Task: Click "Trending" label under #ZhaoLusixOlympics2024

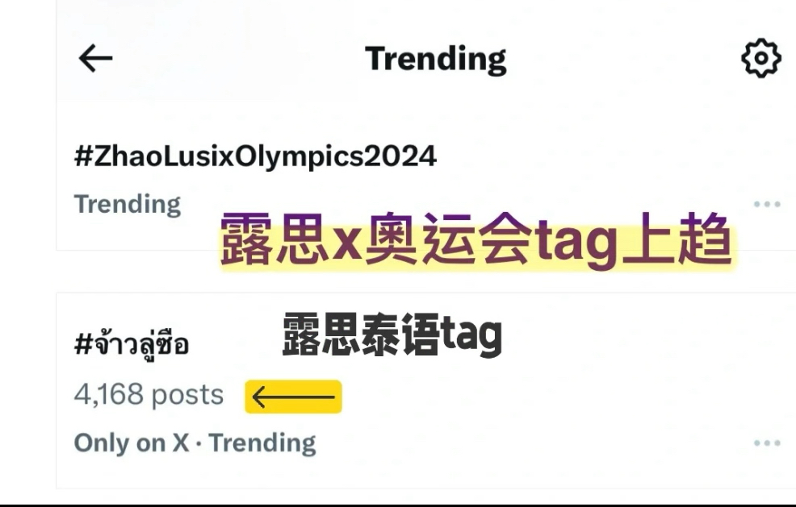Action: [128, 204]
